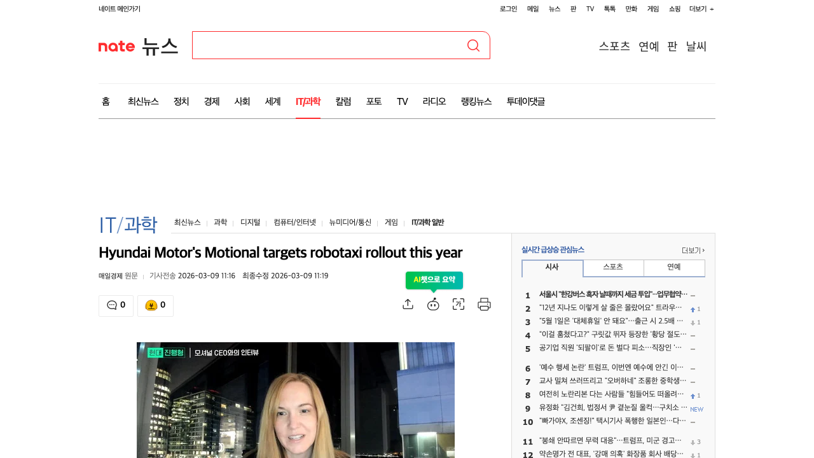Viewport: 814px width, 458px height.
Task: Open 날씨 header link
Action: (x=696, y=46)
